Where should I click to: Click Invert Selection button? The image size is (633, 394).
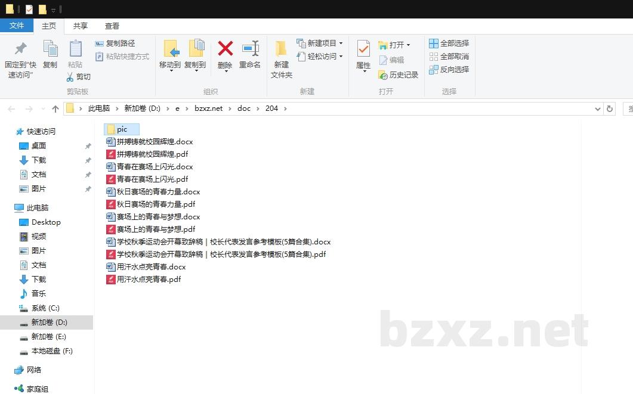pyautogui.click(x=449, y=70)
